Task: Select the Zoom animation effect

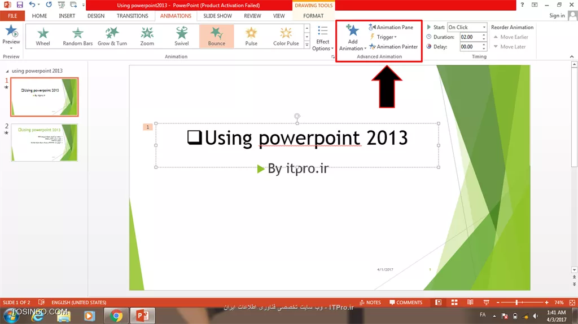Action: coord(147,37)
